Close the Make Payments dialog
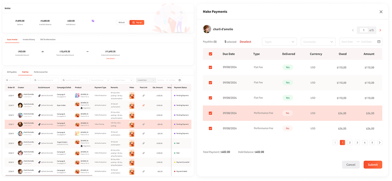This screenshot has width=392, height=181. tap(381, 12)
